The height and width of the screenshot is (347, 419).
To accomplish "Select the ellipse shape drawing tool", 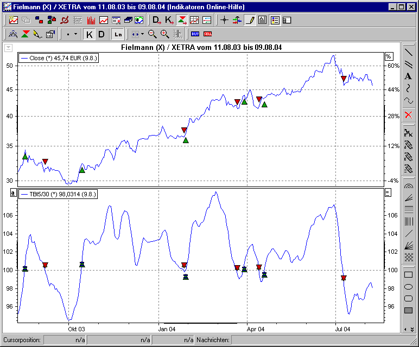I will click(408, 286).
